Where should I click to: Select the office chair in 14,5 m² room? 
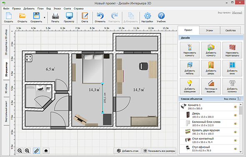point(143,66)
